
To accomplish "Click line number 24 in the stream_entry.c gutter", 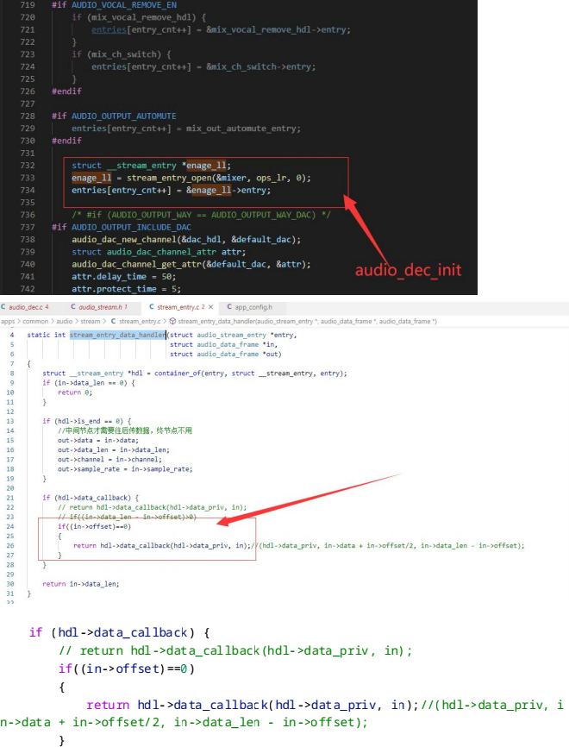I will [10, 526].
